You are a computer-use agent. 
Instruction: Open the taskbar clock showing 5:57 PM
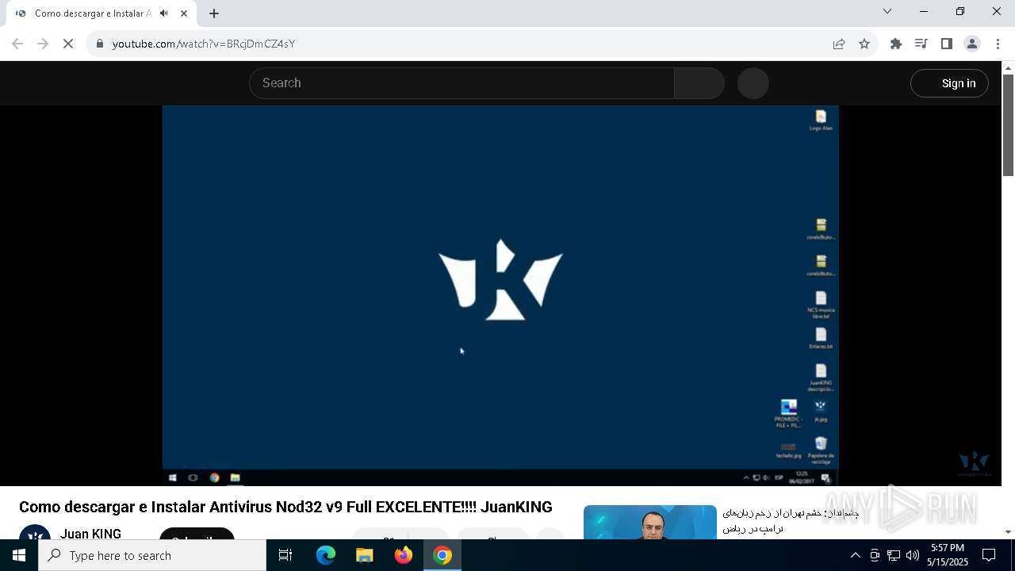[x=948, y=555]
